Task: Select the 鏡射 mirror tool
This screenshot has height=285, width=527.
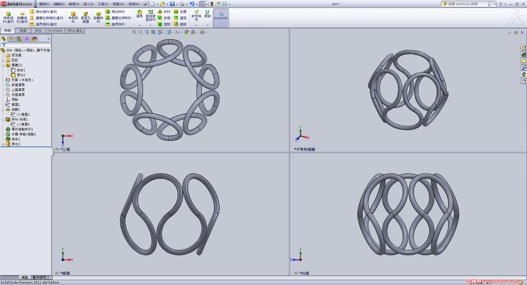Action: pos(180,24)
